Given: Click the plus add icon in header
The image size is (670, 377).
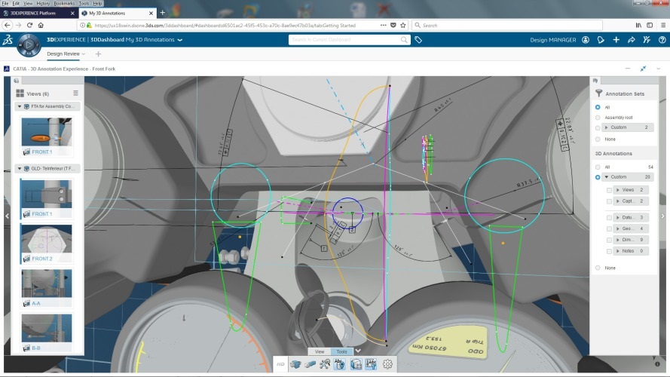Looking at the screenshot, I should click(616, 40).
